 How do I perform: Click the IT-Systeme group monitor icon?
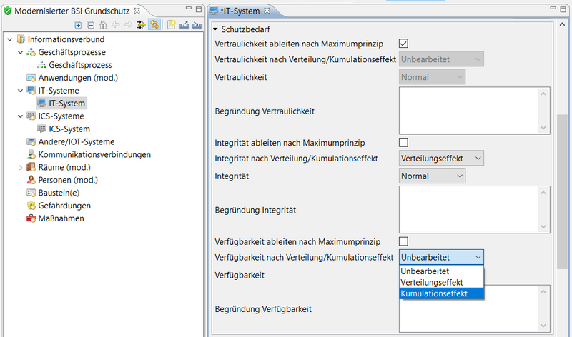point(31,91)
